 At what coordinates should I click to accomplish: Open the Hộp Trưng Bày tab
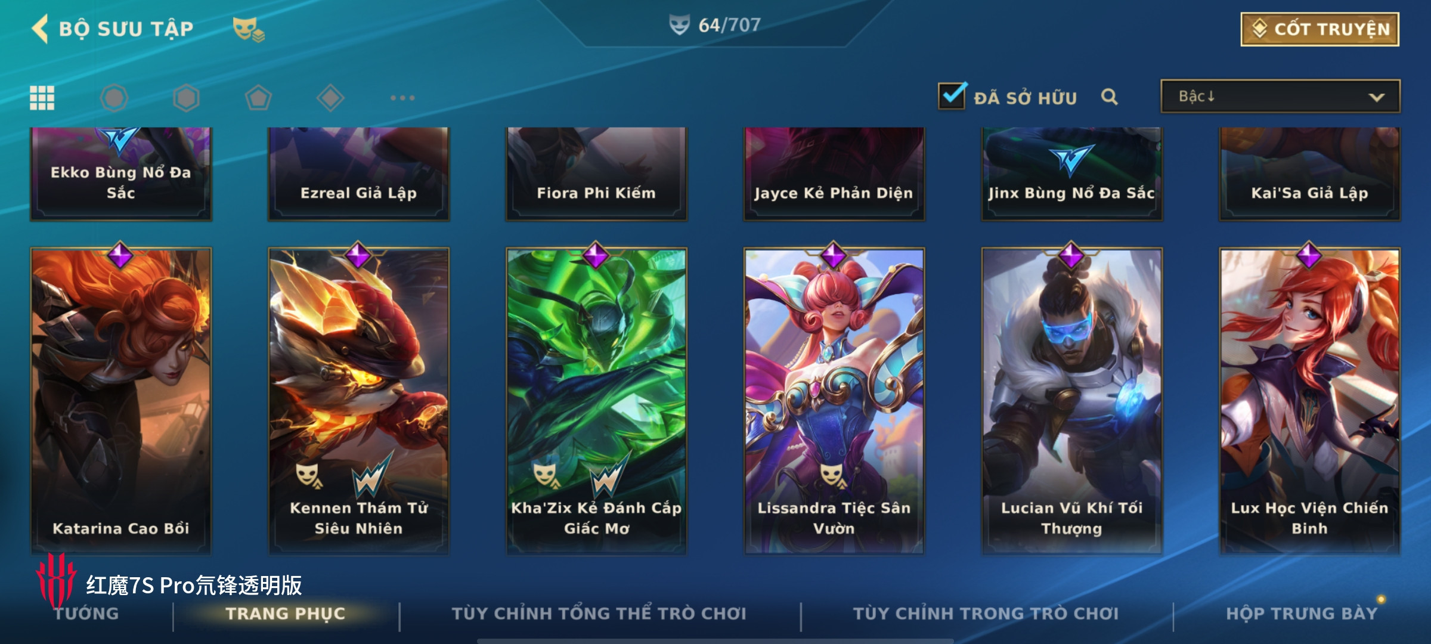tap(1302, 614)
